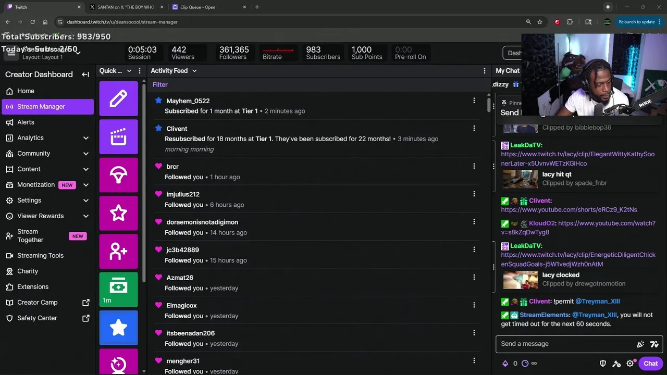Click the purple Chat send button
The image size is (667, 375).
[650, 364]
